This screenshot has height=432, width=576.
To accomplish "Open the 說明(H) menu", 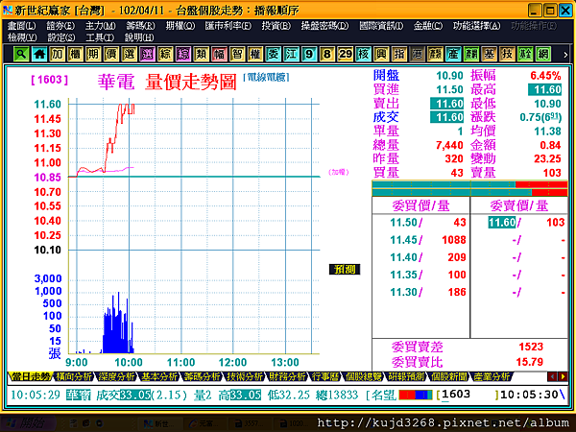I will tap(139, 37).
